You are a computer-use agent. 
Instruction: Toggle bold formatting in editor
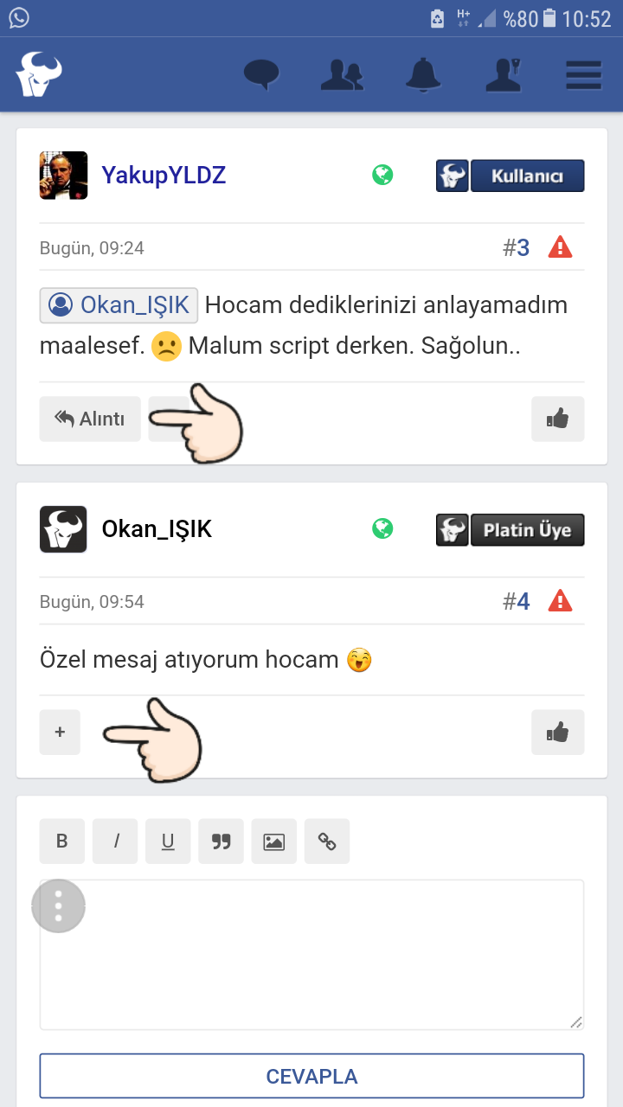(62, 841)
